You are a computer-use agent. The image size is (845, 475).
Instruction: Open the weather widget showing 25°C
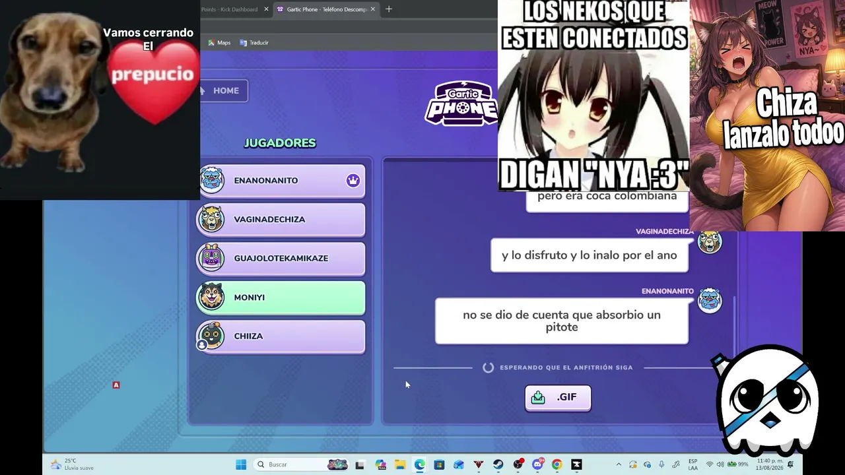[x=72, y=464]
